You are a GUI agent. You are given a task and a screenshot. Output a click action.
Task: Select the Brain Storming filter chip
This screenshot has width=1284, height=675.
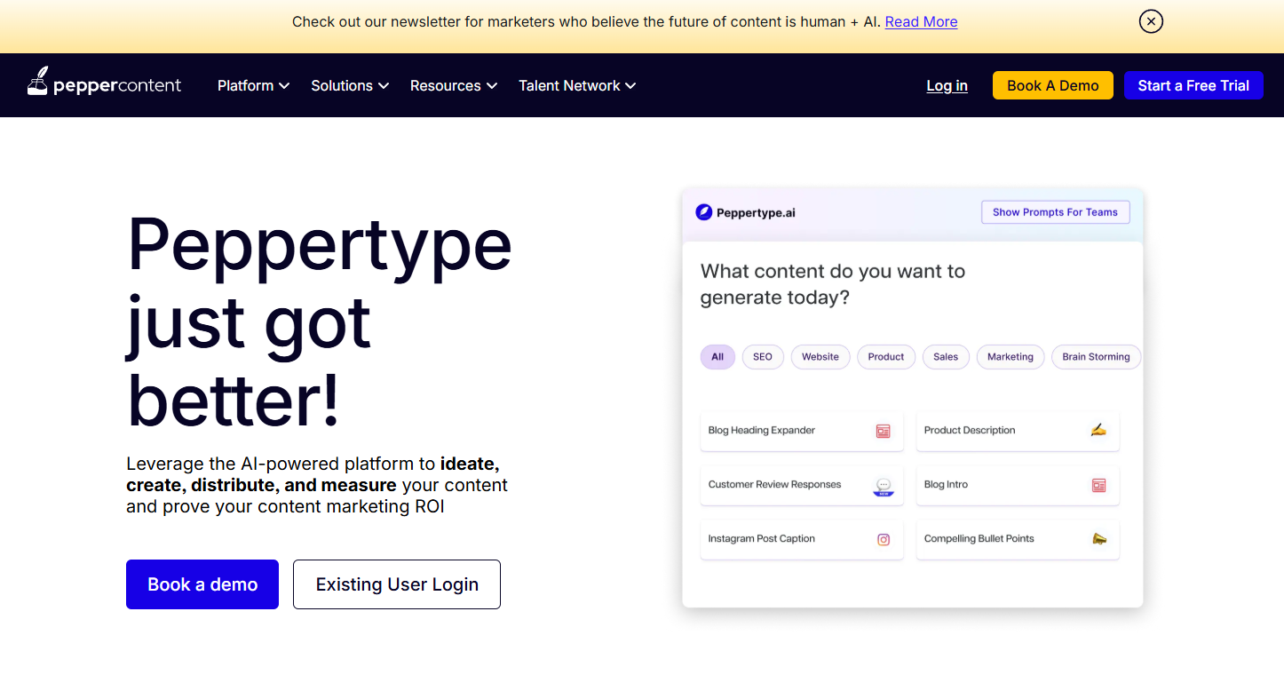[x=1095, y=357]
